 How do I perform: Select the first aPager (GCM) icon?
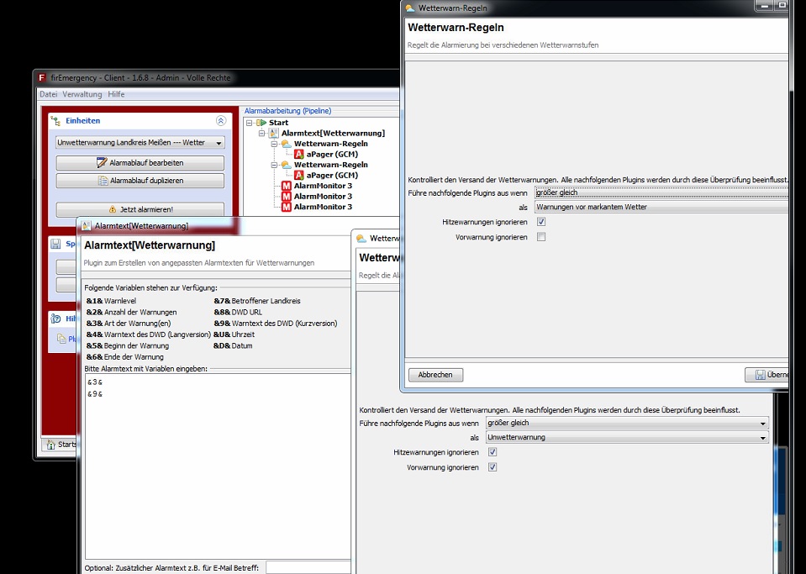pyautogui.click(x=298, y=155)
